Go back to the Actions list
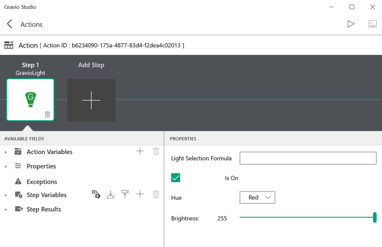This screenshot has width=382, height=247. click(x=10, y=24)
